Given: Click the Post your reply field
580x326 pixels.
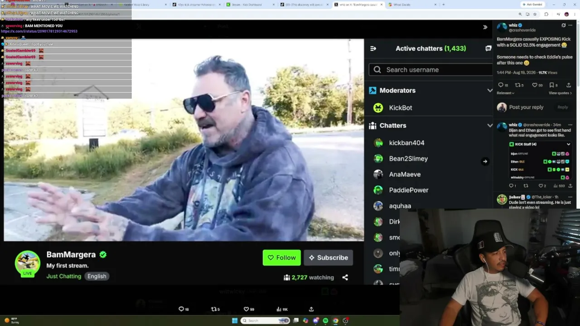Looking at the screenshot, I should (526, 107).
